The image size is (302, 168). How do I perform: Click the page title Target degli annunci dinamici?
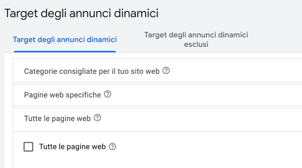(81, 14)
